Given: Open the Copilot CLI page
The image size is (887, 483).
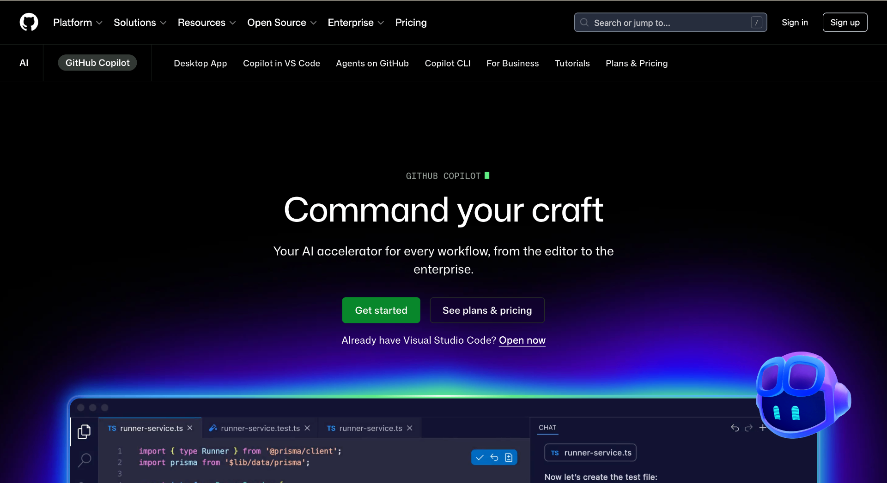Looking at the screenshot, I should [x=448, y=63].
